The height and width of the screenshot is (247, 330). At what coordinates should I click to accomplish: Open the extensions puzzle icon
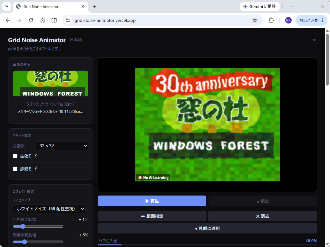271,20
